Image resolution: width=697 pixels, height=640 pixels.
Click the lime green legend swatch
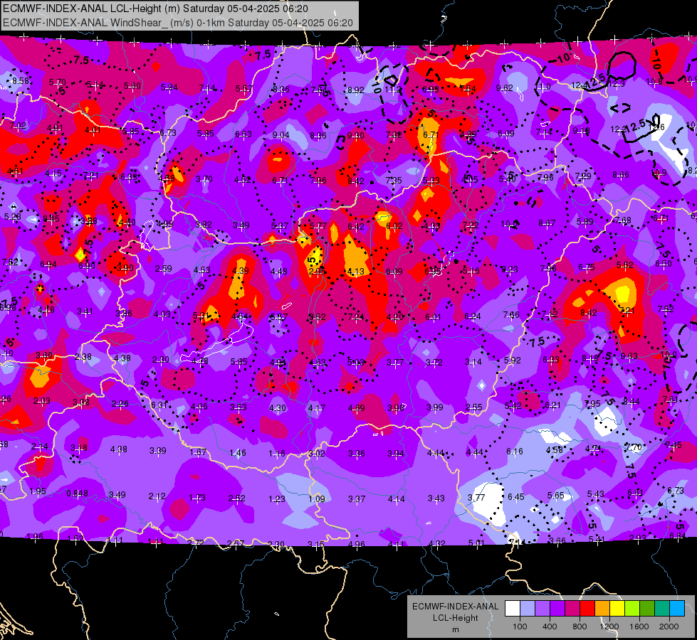tap(632, 609)
